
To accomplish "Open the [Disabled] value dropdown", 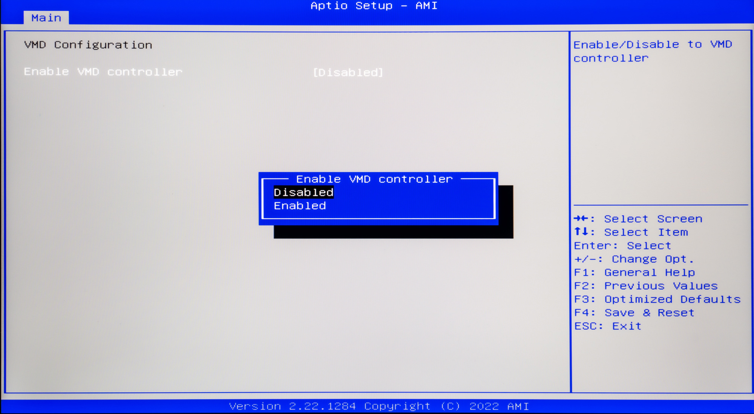I will [348, 72].
